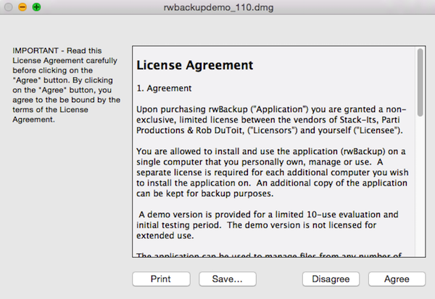Select the "1. Agreement" section line
This screenshot has height=299, width=435.
pos(164,88)
